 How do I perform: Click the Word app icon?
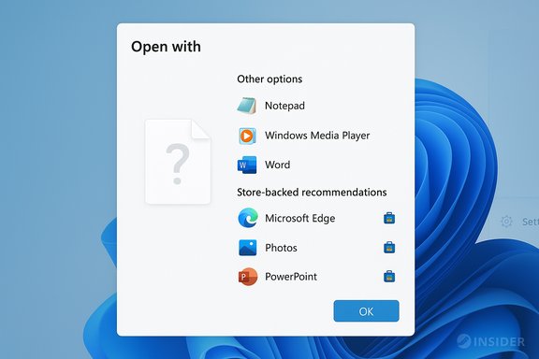click(247, 165)
